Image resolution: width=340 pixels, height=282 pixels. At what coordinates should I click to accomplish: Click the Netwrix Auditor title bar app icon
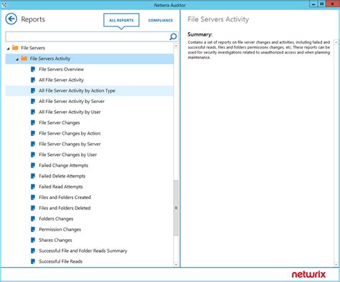click(4, 4)
